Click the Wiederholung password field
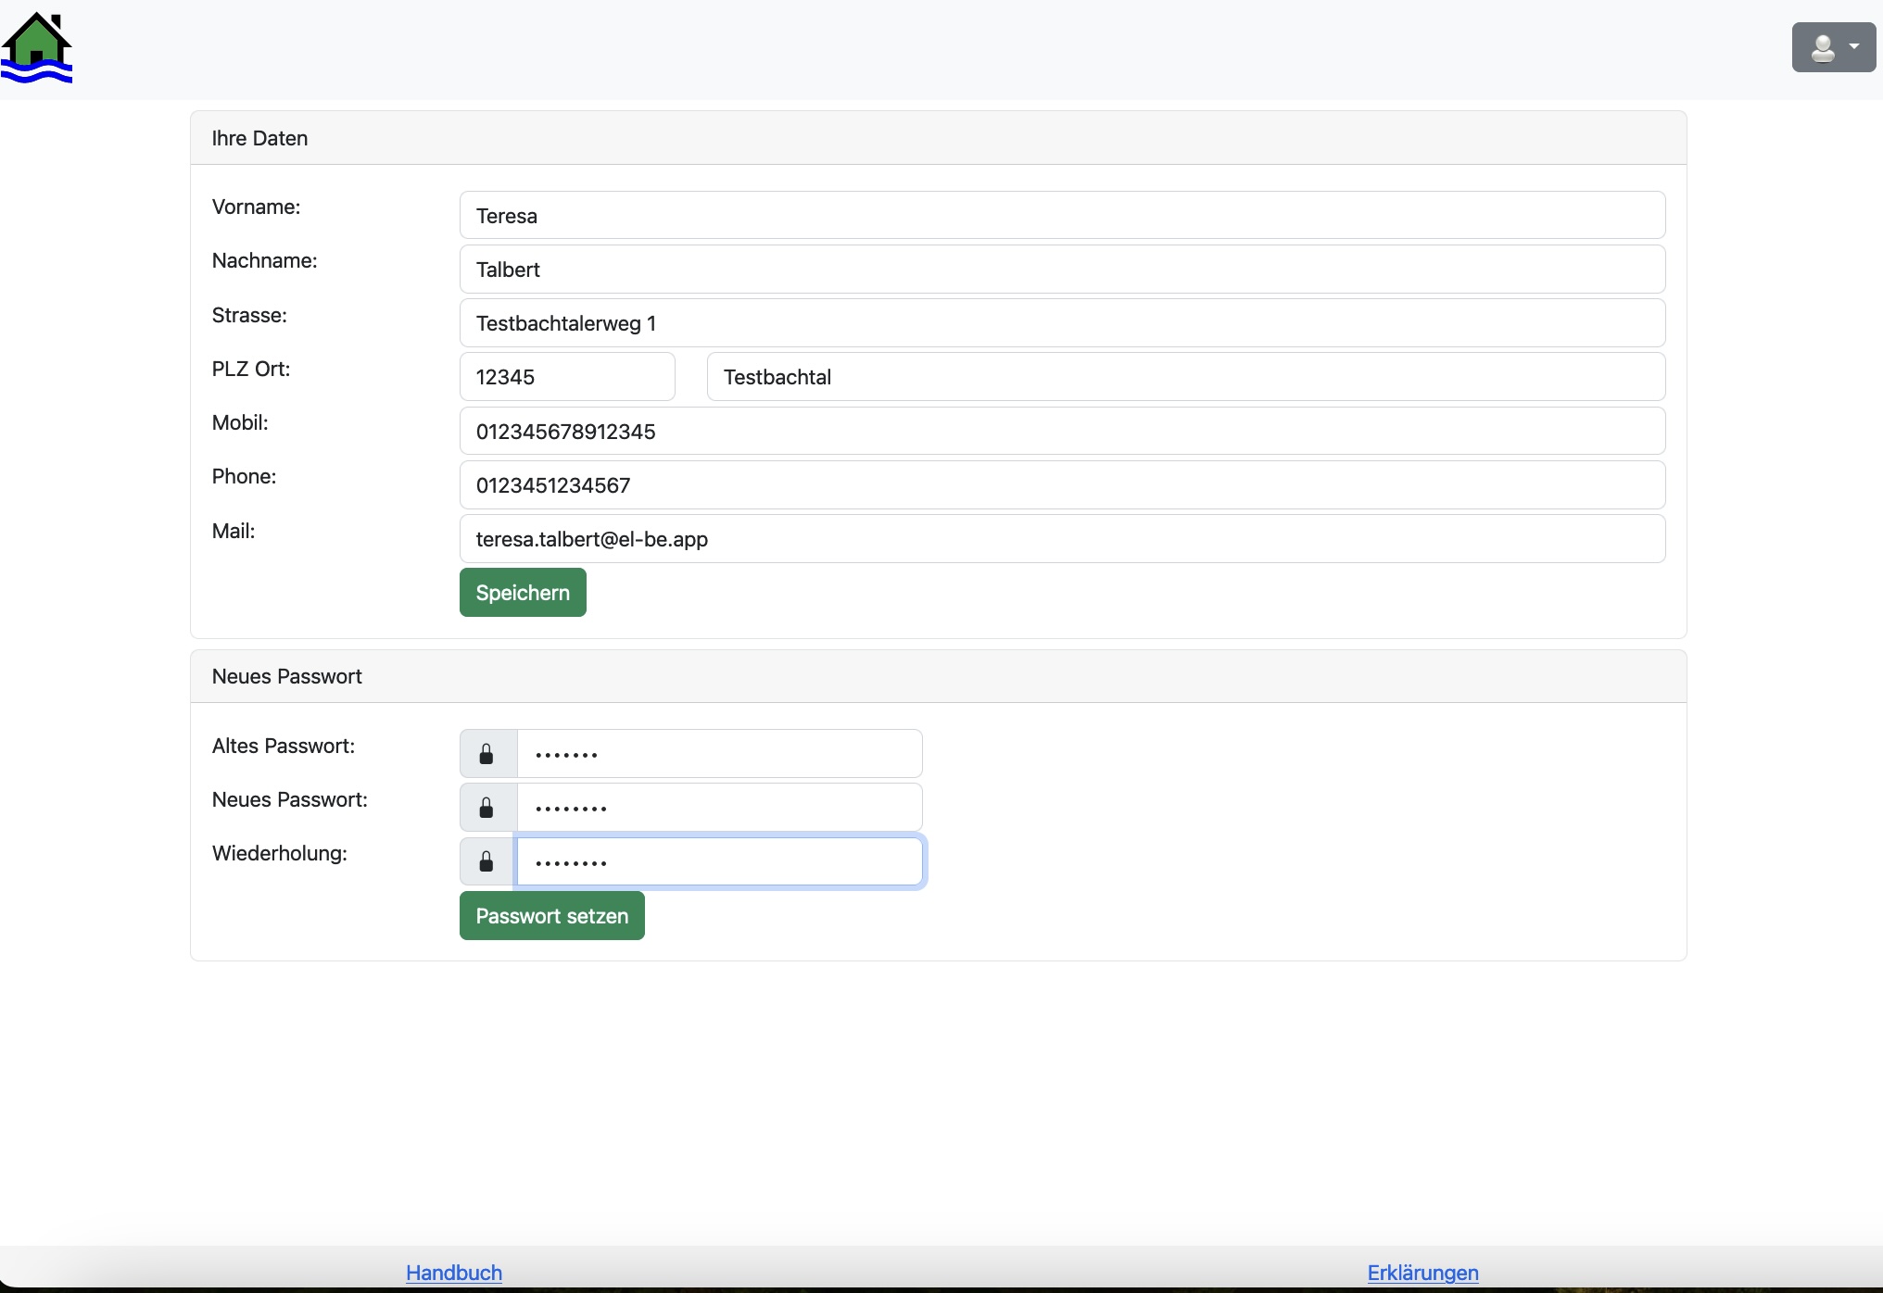This screenshot has height=1293, width=1883. 719,862
